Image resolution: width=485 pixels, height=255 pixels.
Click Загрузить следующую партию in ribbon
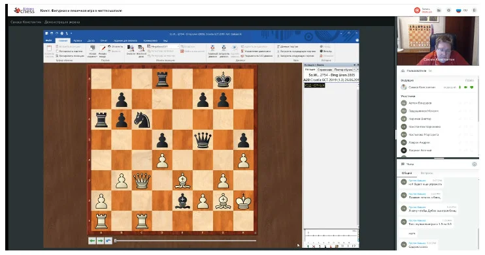(295, 56)
